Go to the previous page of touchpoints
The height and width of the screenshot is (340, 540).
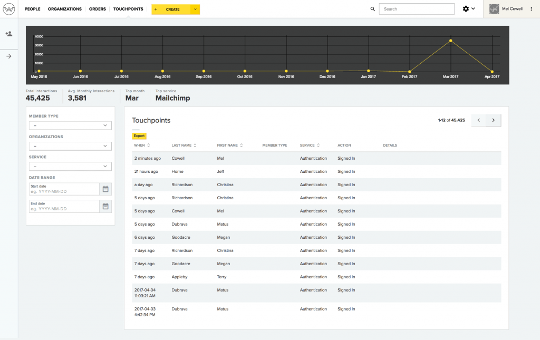tap(479, 120)
